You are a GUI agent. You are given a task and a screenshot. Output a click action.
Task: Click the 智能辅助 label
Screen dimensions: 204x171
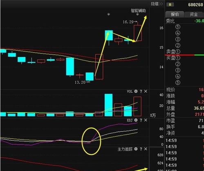point(138,11)
